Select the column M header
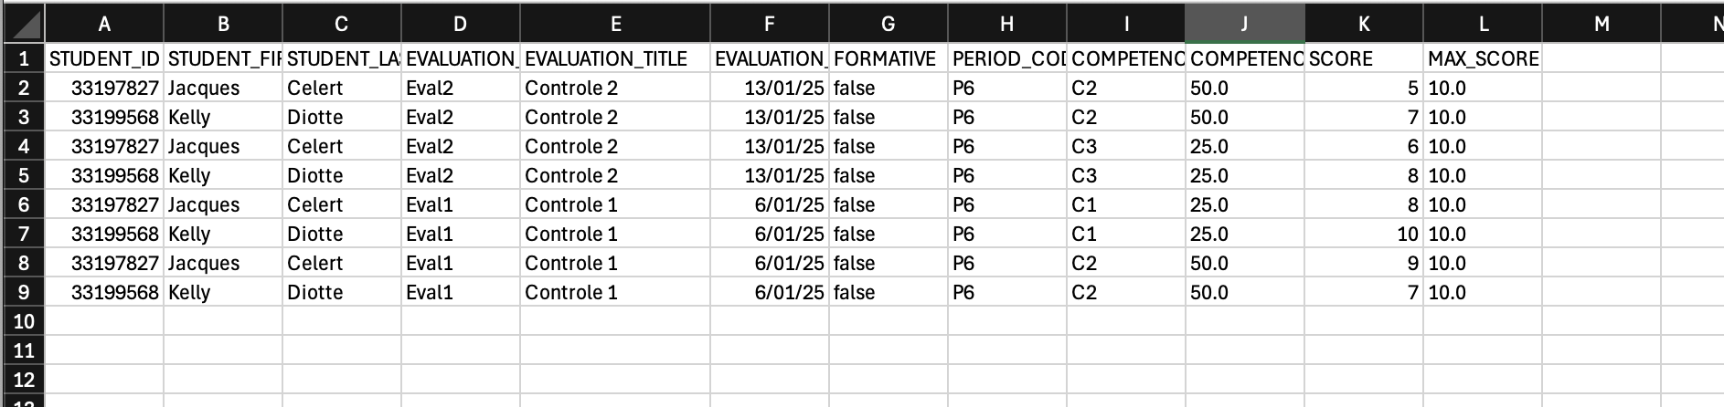This screenshot has width=1724, height=407. (1601, 25)
